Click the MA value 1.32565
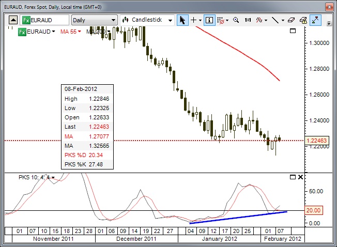The height and width of the screenshot is (247, 337). click(x=99, y=146)
